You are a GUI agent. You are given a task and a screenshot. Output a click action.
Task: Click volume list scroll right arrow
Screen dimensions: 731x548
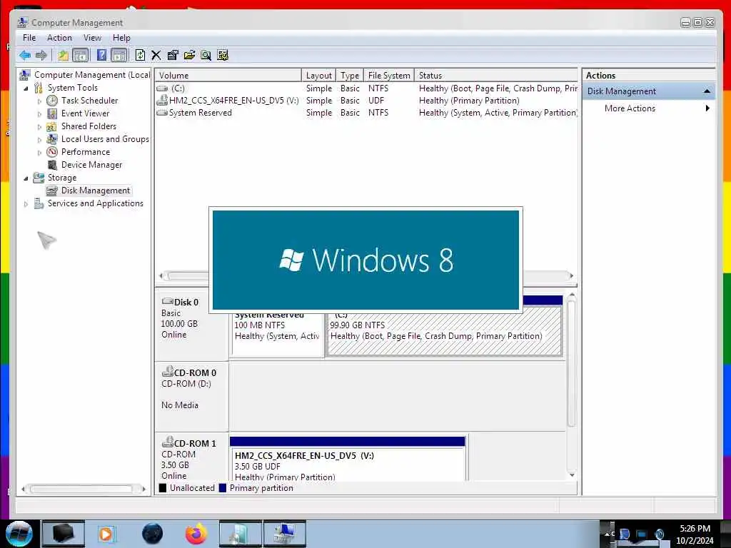572,276
